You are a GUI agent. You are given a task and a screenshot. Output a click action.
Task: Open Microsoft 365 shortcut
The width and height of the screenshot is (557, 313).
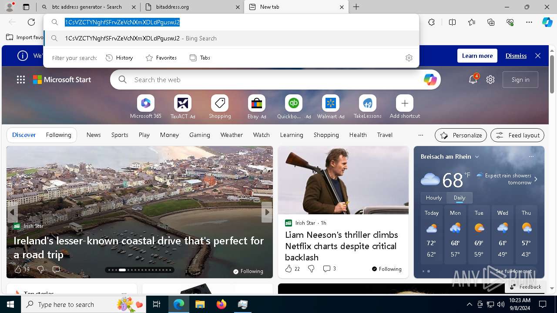point(146,107)
